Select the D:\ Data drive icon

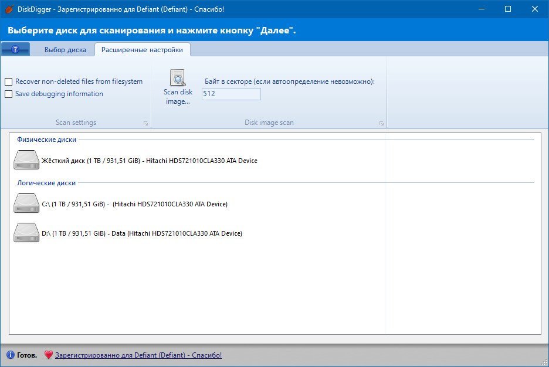(x=26, y=233)
